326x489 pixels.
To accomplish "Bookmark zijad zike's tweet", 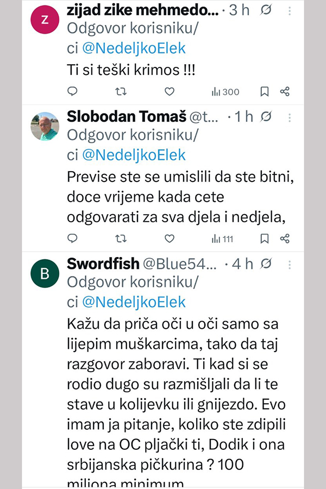I will coord(265,91).
